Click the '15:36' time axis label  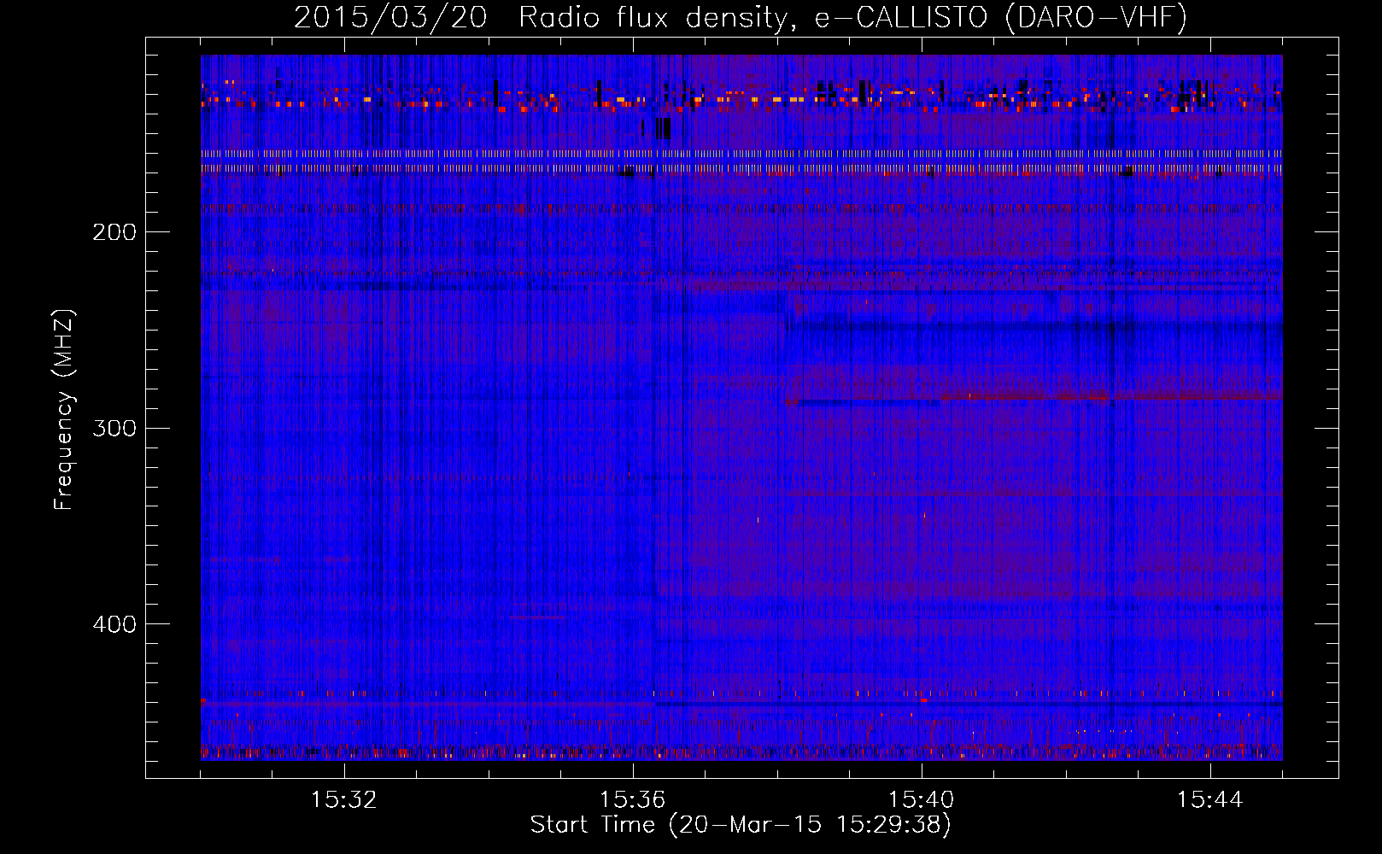[x=633, y=800]
